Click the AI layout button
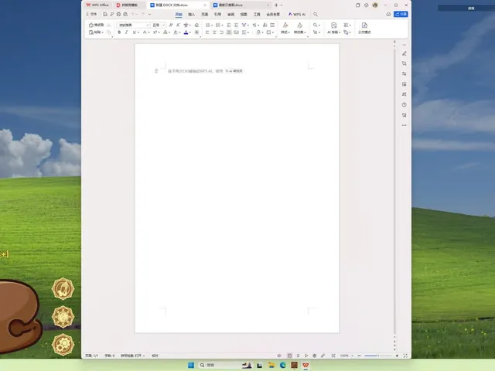 point(333,28)
